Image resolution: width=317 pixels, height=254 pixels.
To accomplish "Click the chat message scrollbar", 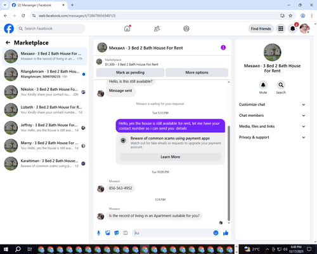I will coord(229,173).
